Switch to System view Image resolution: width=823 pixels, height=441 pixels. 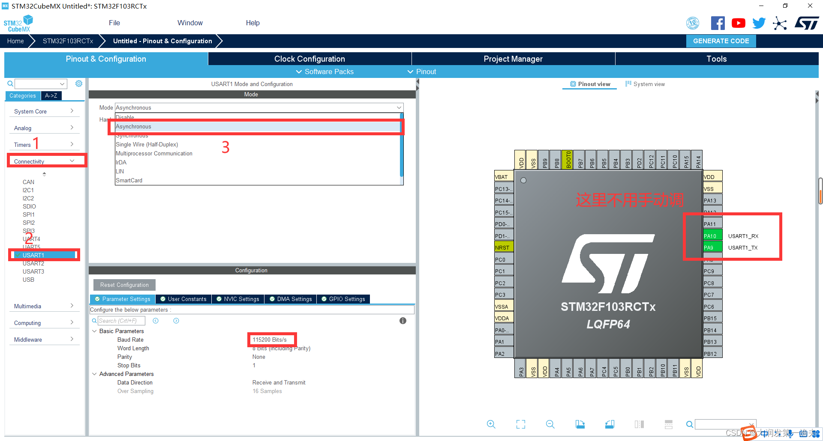649,84
